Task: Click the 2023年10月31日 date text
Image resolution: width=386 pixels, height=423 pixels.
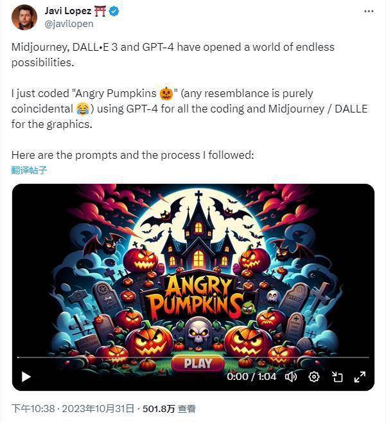Action: tap(98, 408)
